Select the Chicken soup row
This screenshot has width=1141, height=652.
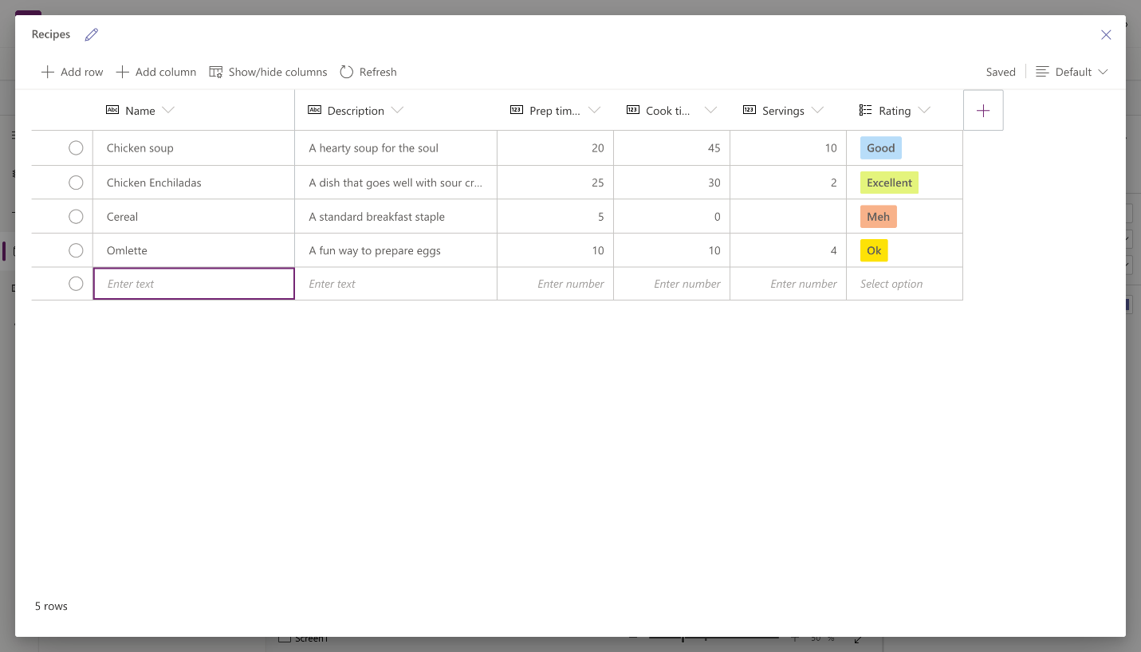click(x=76, y=147)
